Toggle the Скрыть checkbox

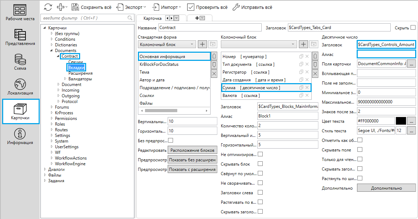click(x=413, y=27)
